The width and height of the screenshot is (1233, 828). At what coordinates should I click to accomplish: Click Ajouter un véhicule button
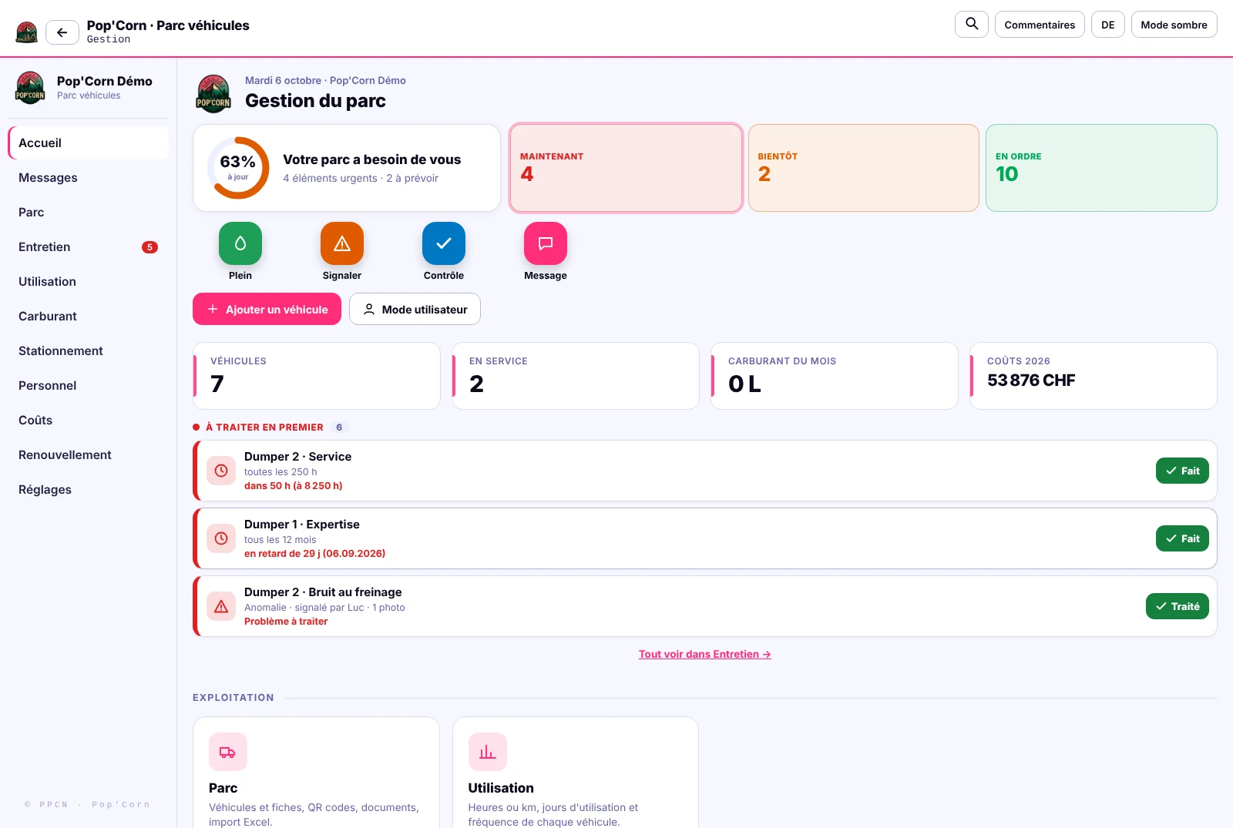click(267, 309)
